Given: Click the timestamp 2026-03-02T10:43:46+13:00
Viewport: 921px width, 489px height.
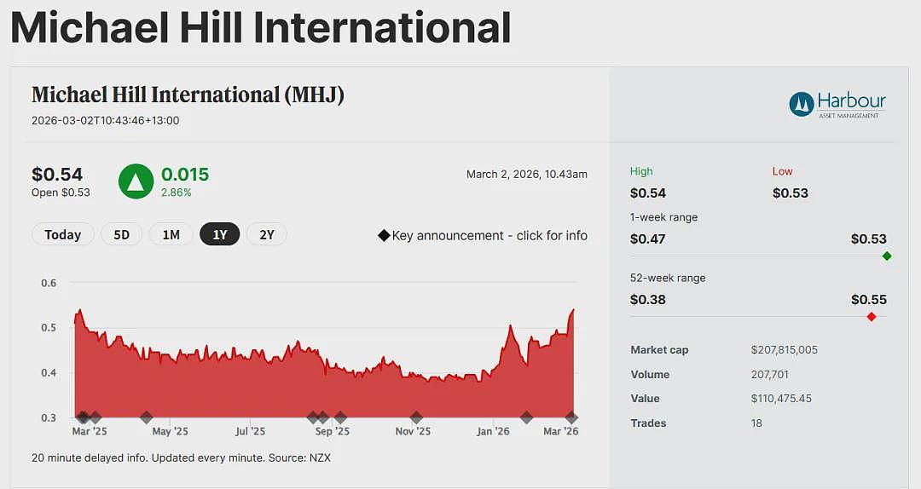Looking at the screenshot, I should coord(106,120).
